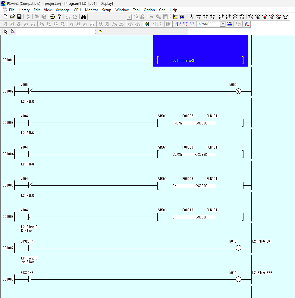Screen dimensions: 295x298
Task: Insert counter instruction F11
Action: (x=264, y=17)
